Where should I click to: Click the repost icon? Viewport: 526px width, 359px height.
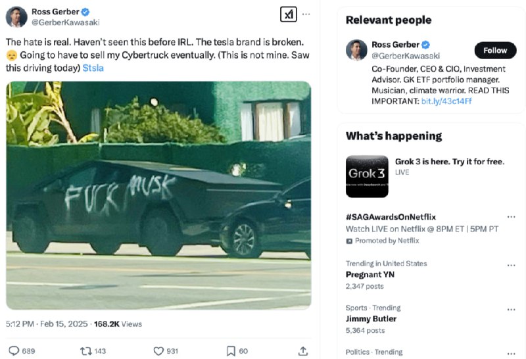coord(85,351)
